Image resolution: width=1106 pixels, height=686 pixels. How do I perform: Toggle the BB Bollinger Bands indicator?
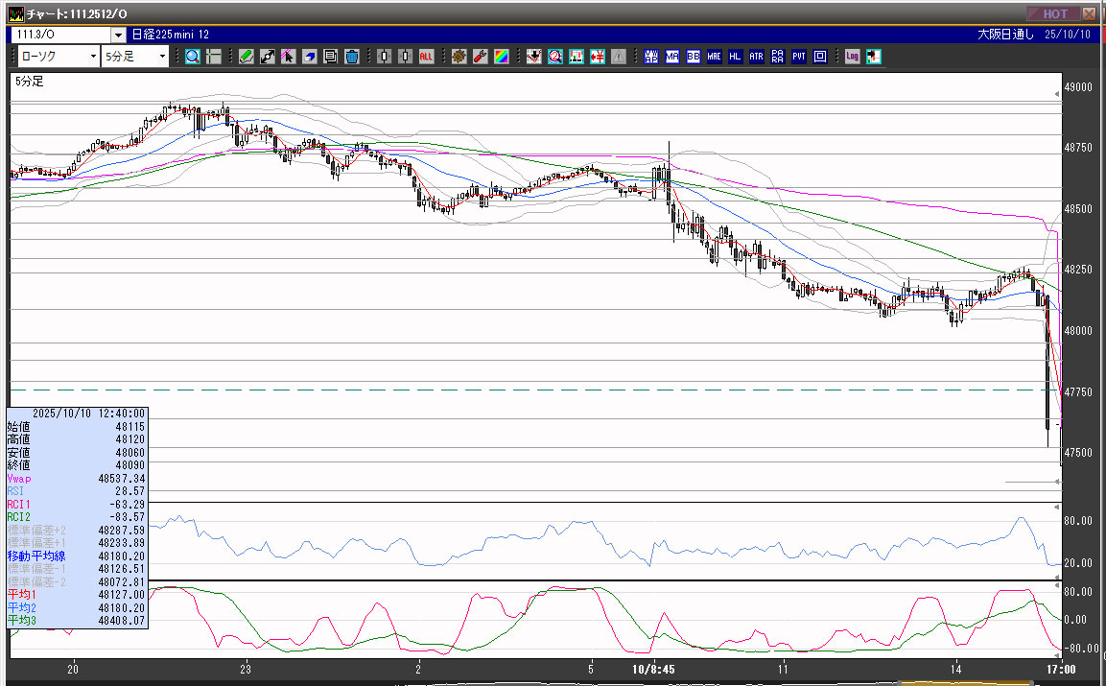693,57
